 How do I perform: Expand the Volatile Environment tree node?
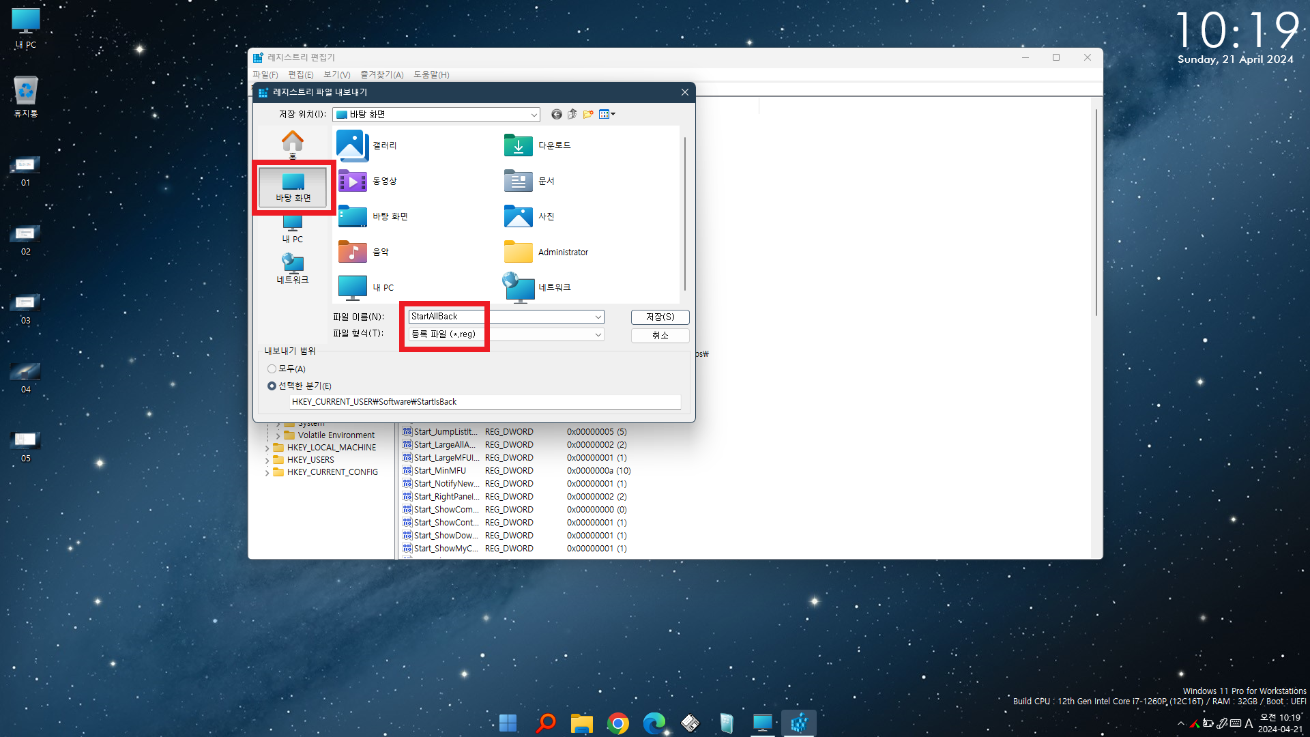(278, 435)
